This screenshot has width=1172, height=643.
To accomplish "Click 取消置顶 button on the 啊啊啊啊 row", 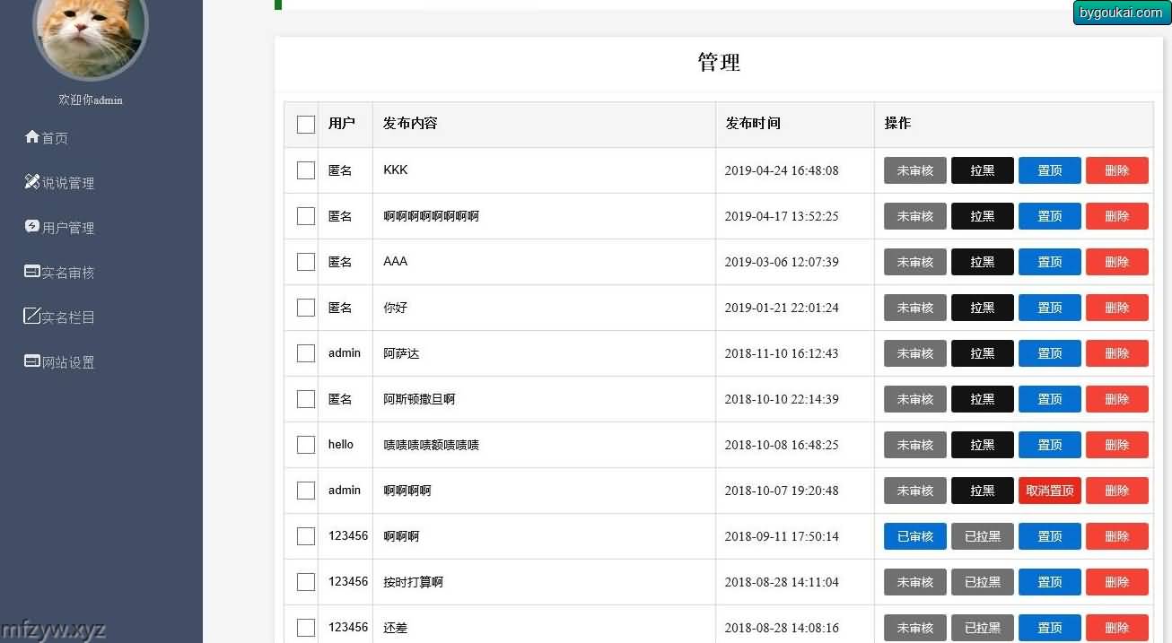I will 1049,491.
